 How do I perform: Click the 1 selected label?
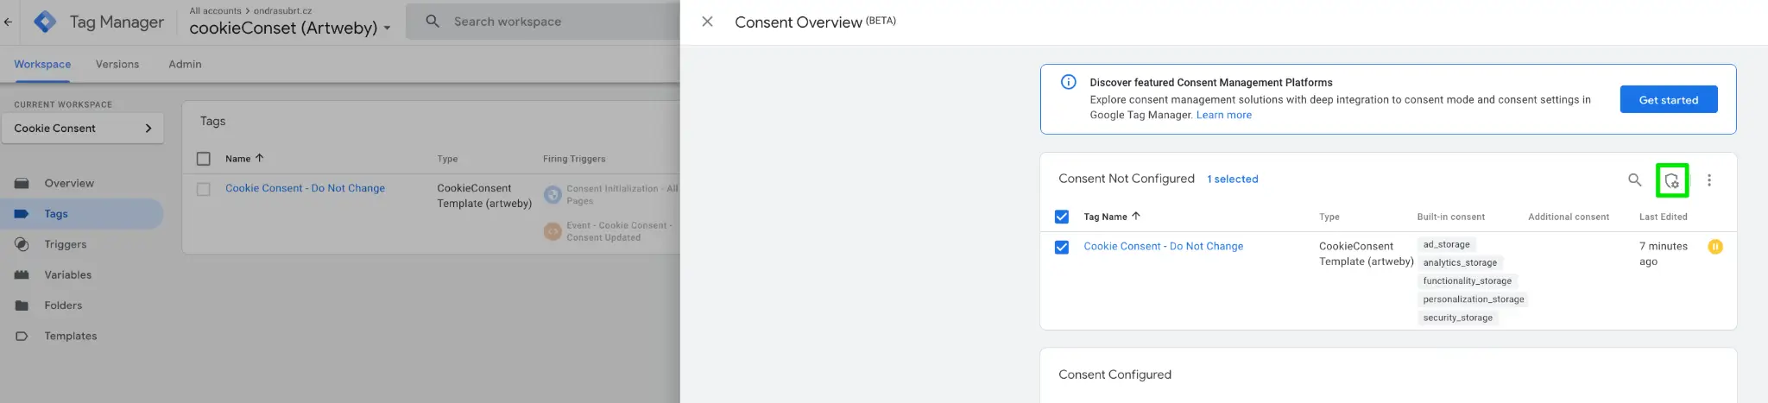tap(1232, 179)
